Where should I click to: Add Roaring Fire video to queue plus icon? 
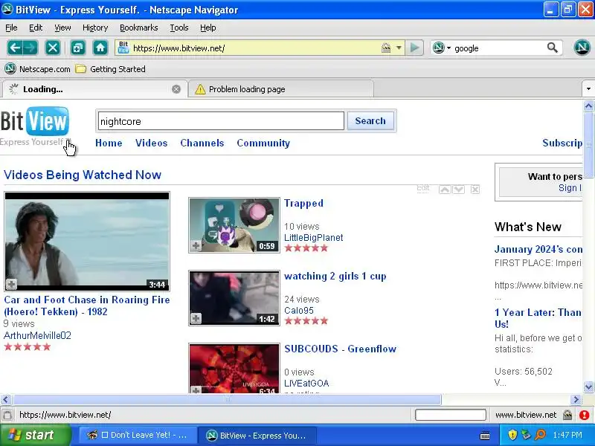click(11, 284)
